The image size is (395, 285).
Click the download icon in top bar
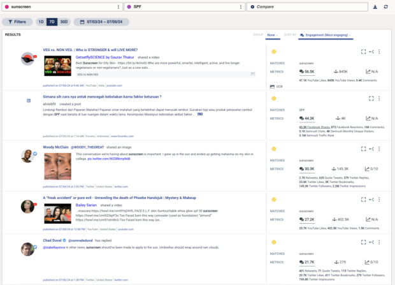coord(375,7)
